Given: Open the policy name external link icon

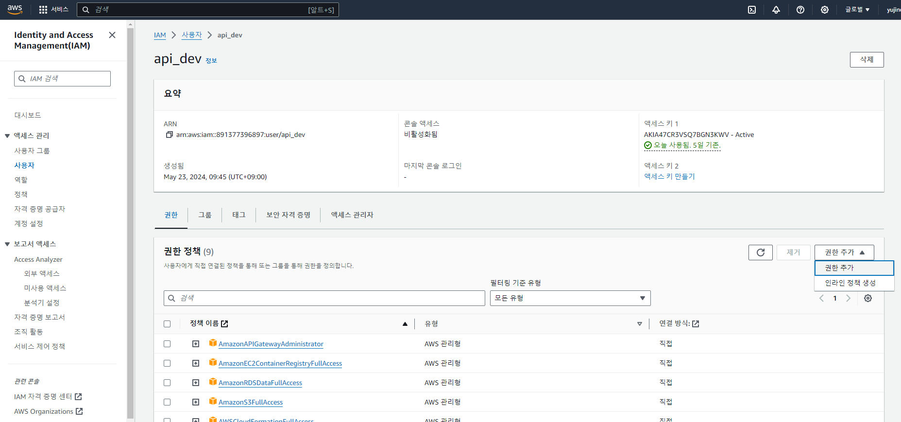Looking at the screenshot, I should point(224,324).
